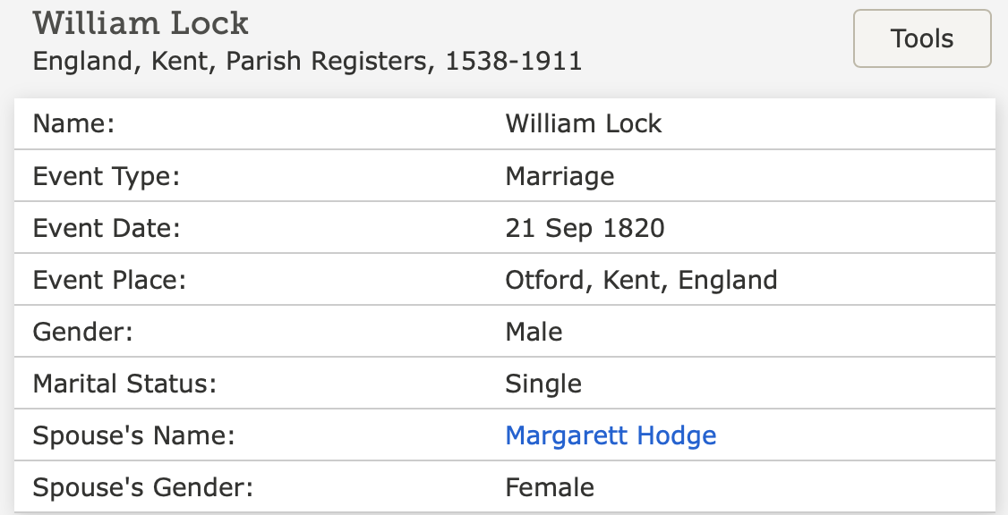Viewport: 1008px width, 515px height.
Task: Click the Event Type label
Action: tap(107, 176)
